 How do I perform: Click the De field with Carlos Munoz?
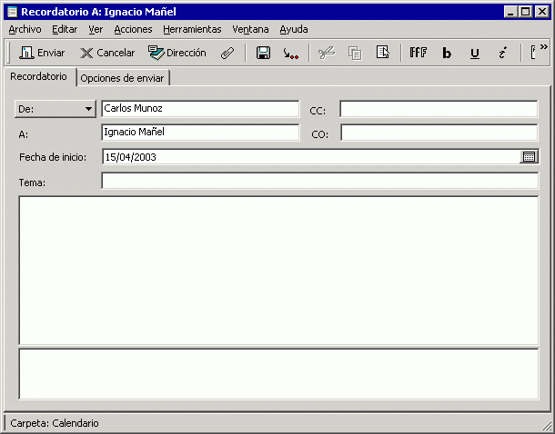click(x=200, y=109)
